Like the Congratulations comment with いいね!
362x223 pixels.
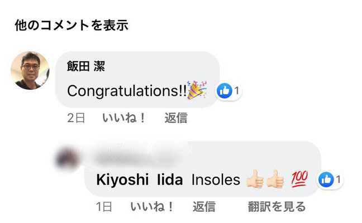coord(124,118)
